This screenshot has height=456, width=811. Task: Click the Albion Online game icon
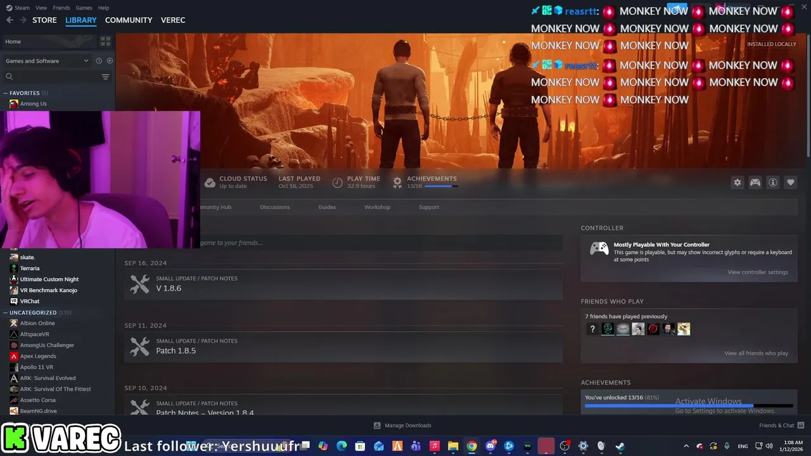(x=14, y=324)
